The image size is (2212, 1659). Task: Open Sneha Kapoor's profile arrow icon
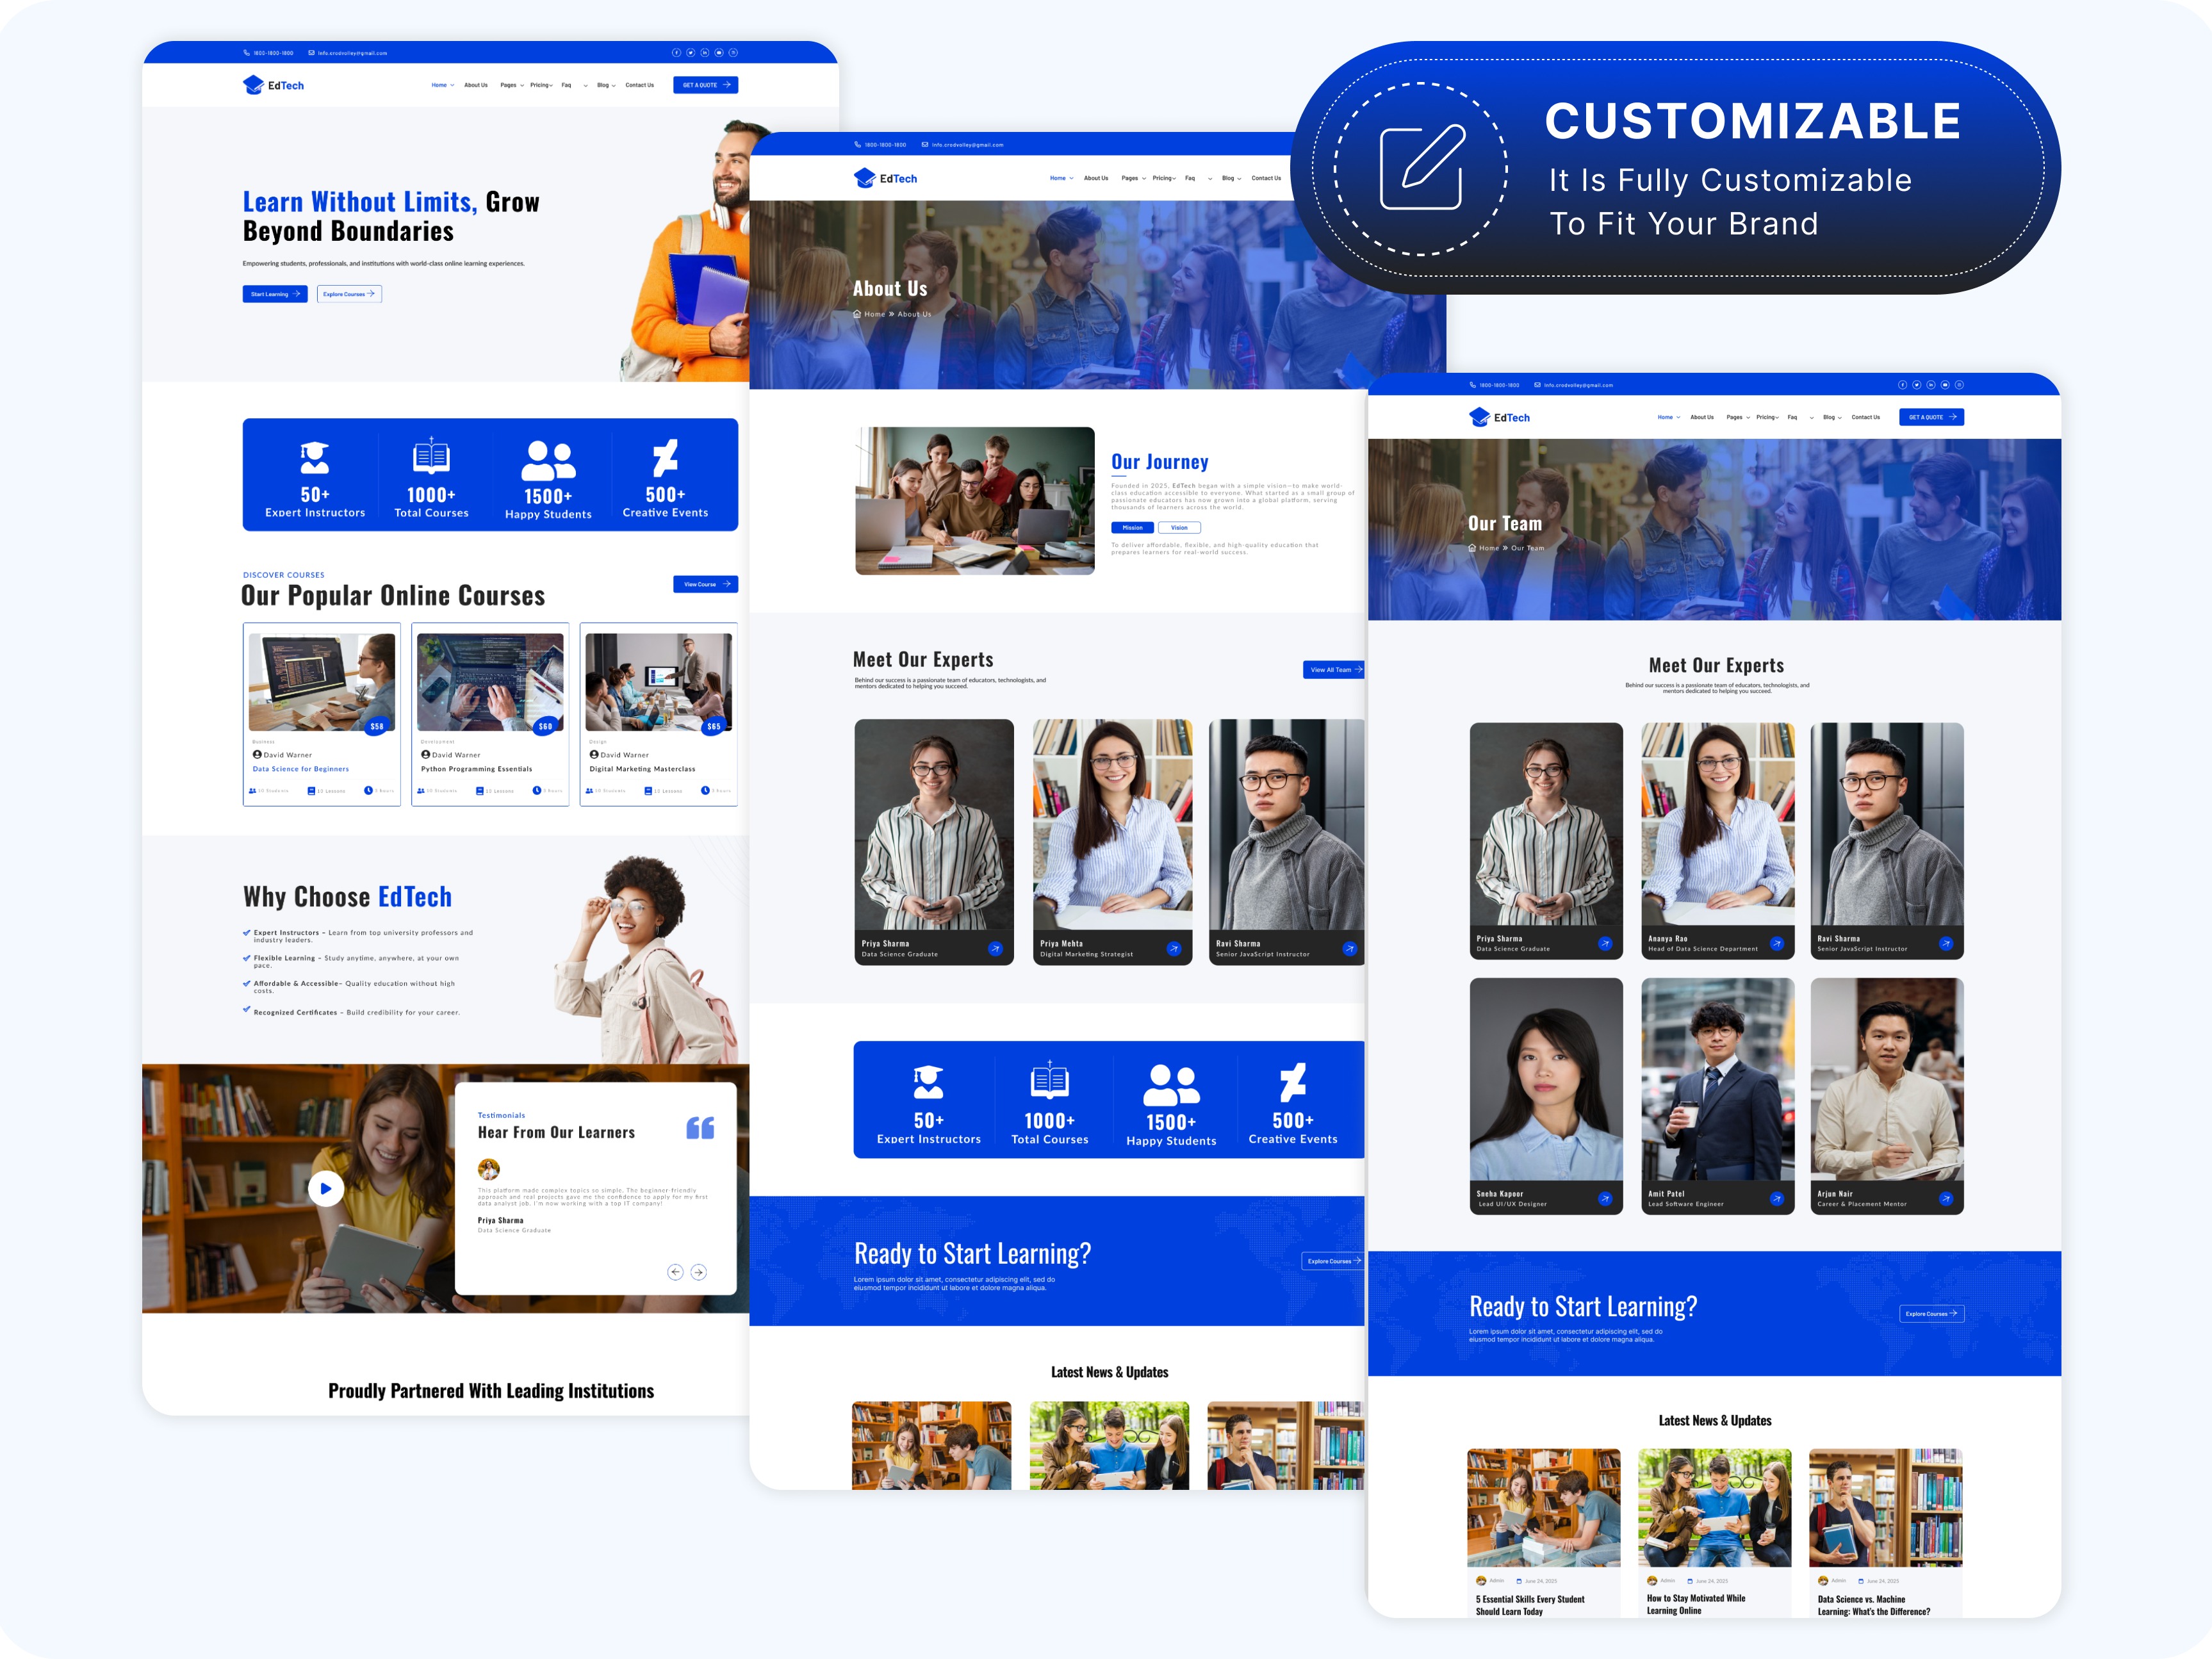(x=1605, y=1198)
